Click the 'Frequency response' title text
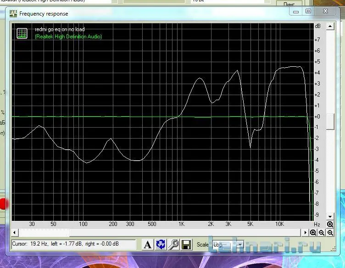The width and height of the screenshot is (345, 268). pos(44,14)
